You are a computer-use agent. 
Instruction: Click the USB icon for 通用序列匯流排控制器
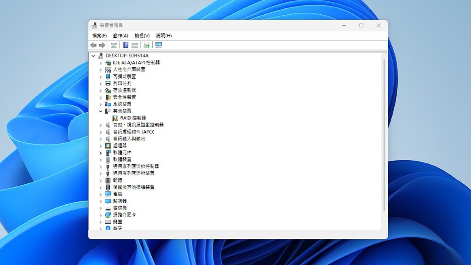pos(108,166)
